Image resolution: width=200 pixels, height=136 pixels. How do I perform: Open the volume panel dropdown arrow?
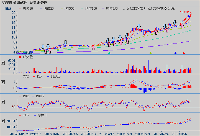point(3,63)
